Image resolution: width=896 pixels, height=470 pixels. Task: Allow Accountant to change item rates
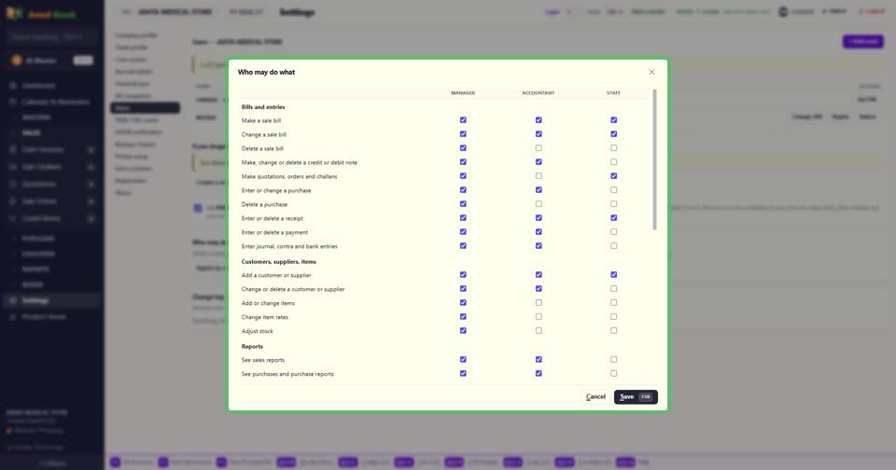pos(539,317)
